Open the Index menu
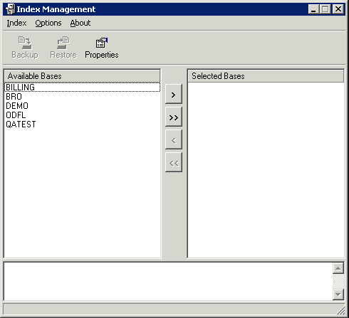The image size is (349, 318). 16,23
